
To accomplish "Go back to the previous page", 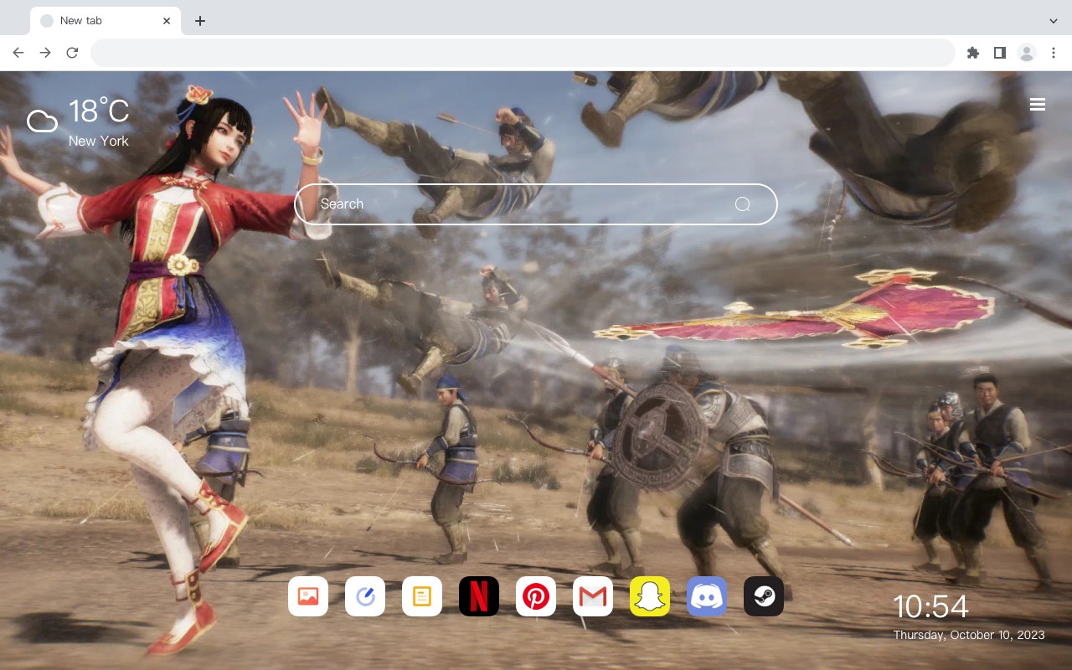I will pos(18,53).
